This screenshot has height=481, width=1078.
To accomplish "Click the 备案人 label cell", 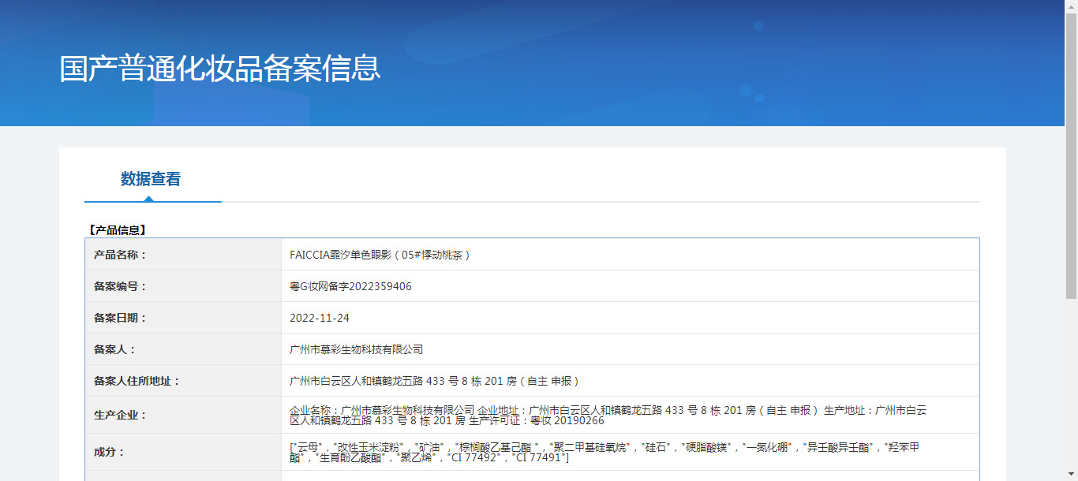I will 183,349.
